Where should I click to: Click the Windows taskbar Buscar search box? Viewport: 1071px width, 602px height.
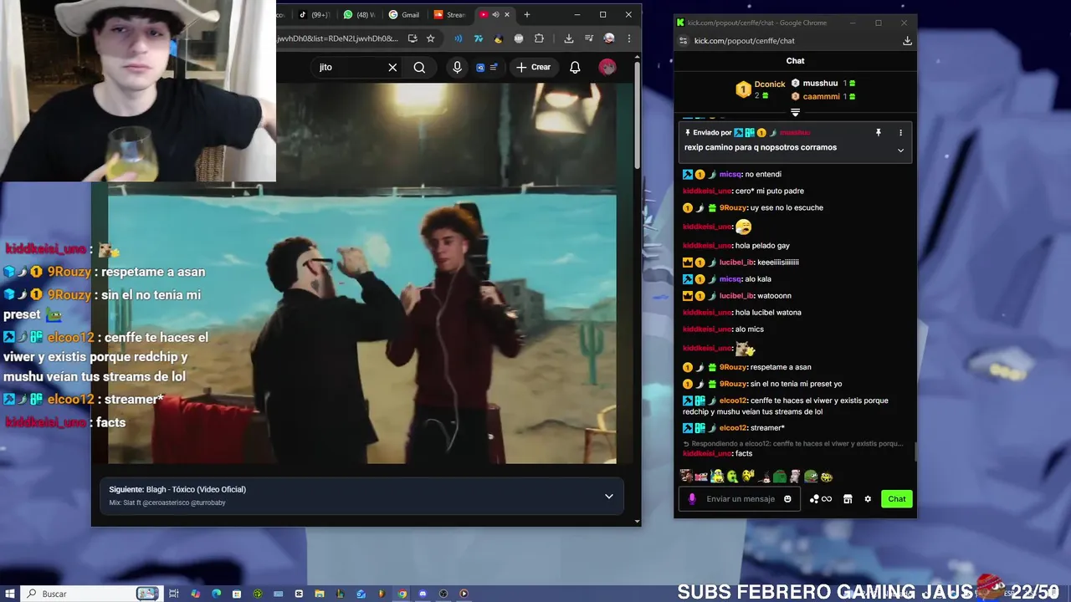[x=90, y=594]
